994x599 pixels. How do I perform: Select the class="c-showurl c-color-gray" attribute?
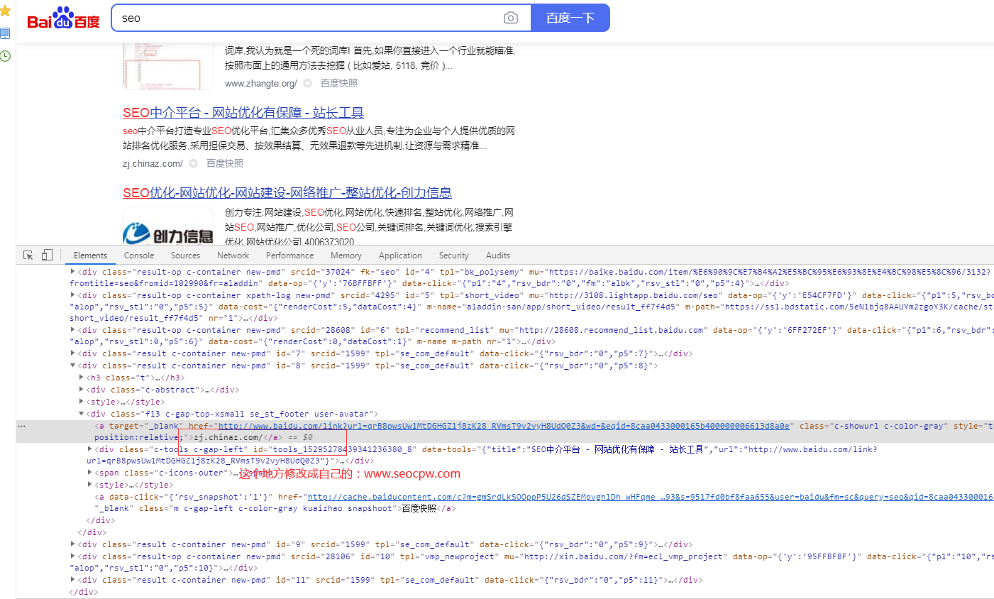pyautogui.click(x=874, y=427)
